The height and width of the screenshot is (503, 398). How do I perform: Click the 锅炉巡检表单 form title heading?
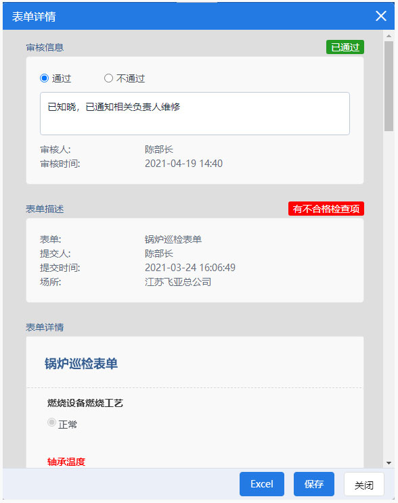click(x=81, y=364)
